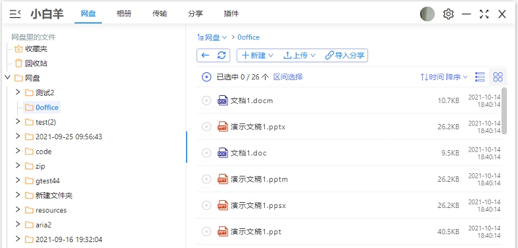Click the blue sidebar splitter handle
This screenshot has height=248, width=518.
[x=186, y=147]
